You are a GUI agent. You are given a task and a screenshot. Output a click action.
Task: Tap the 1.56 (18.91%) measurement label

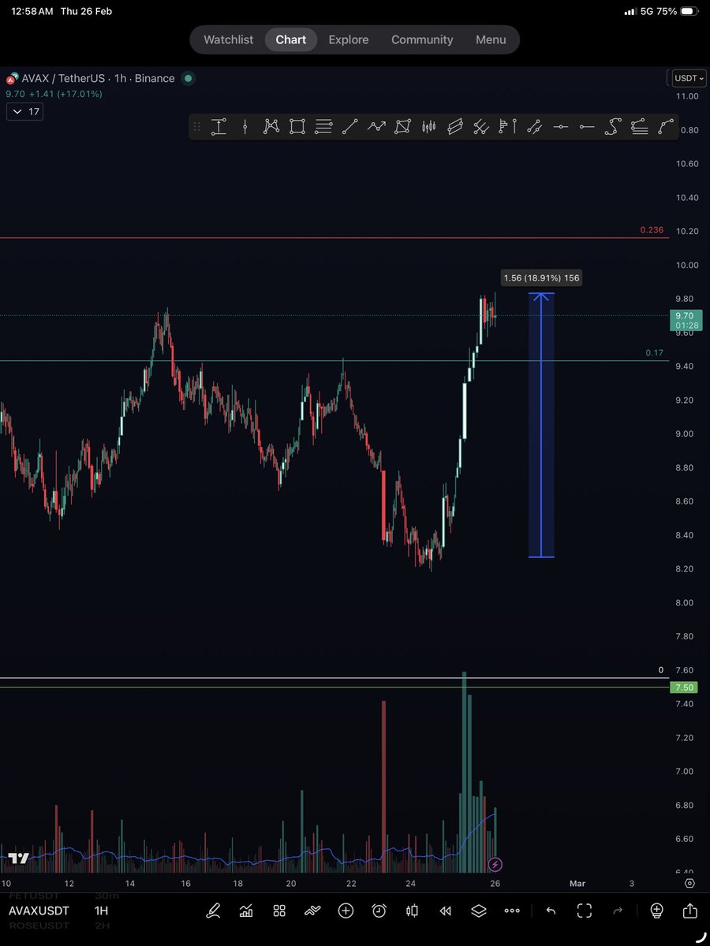[x=542, y=277]
